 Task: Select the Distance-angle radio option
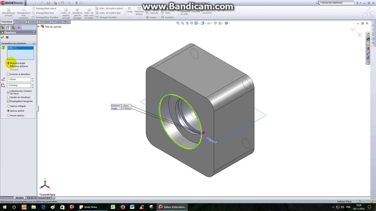[16, 63]
